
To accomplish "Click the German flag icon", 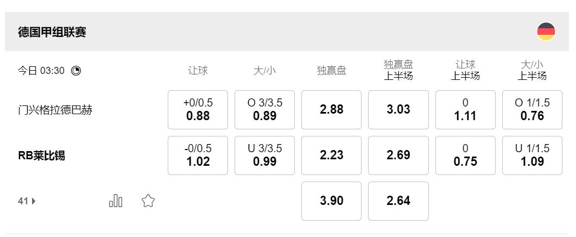I will 546,32.
